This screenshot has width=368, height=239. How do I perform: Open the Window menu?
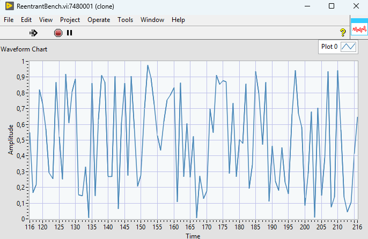pos(152,20)
